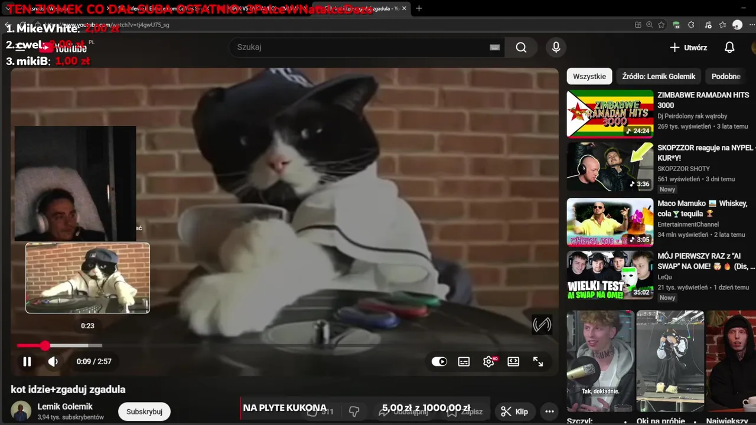The height and width of the screenshot is (425, 756).
Task: Open channel LeQu under AI SWAP video
Action: (x=665, y=277)
